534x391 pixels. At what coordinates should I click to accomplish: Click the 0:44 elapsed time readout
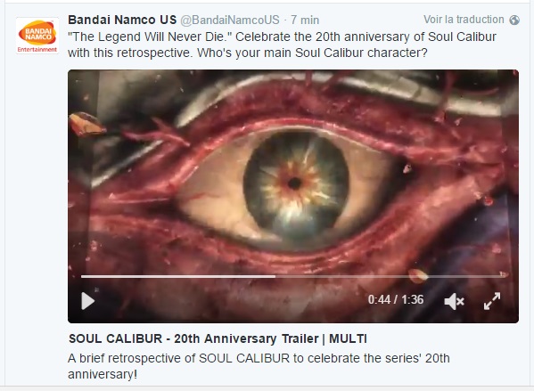click(x=379, y=300)
